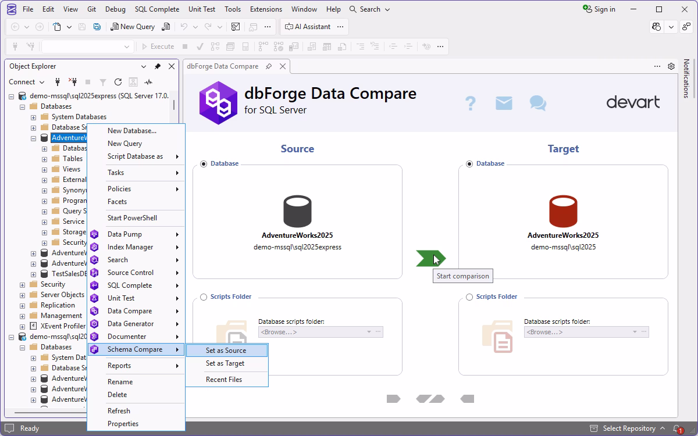Click Sign in at top right
Screen dimensions: 698x436
point(599,9)
